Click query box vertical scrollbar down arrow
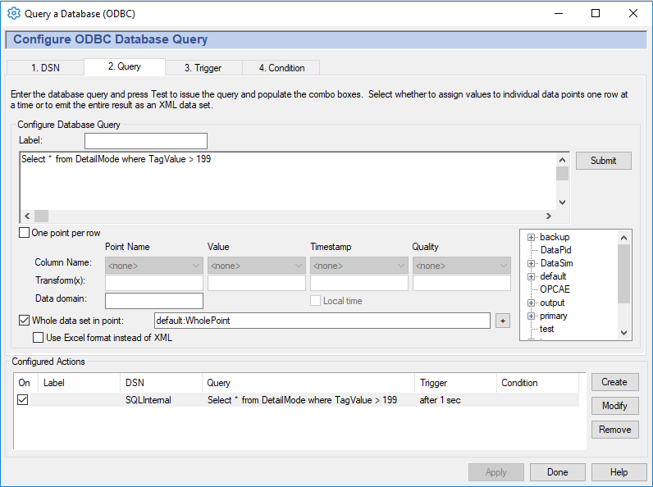The width and height of the screenshot is (653, 487). pyautogui.click(x=562, y=203)
